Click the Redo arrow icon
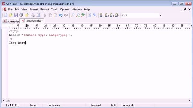 [x=66, y=15]
